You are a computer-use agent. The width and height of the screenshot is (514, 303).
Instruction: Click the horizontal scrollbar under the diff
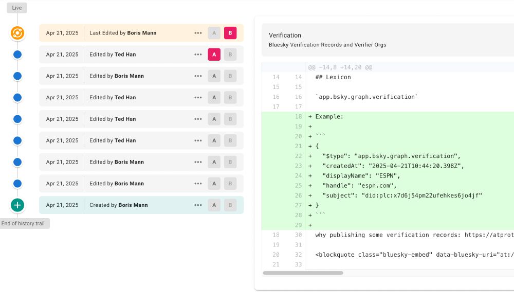click(x=303, y=273)
